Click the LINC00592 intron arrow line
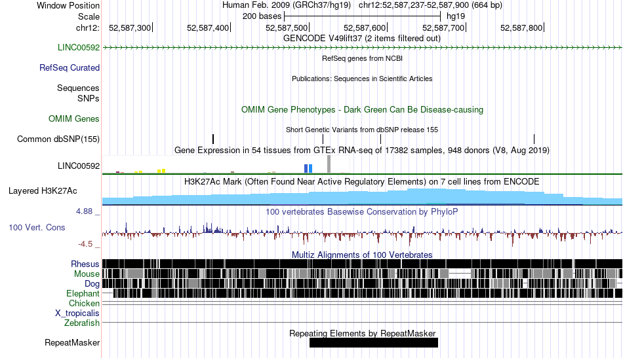This screenshot has height=358, width=623. pyautogui.click(x=362, y=48)
